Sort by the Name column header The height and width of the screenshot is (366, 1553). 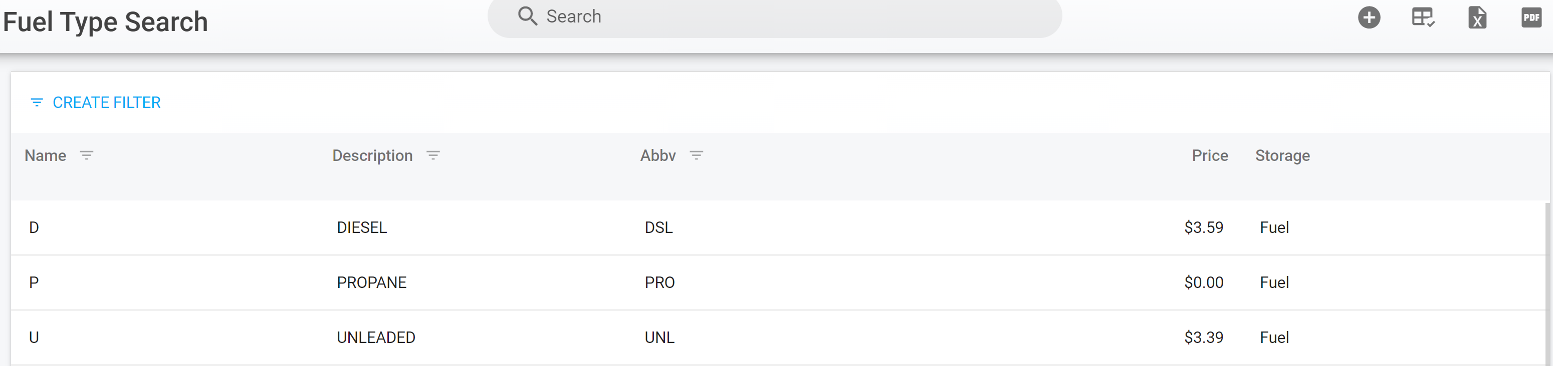point(45,156)
